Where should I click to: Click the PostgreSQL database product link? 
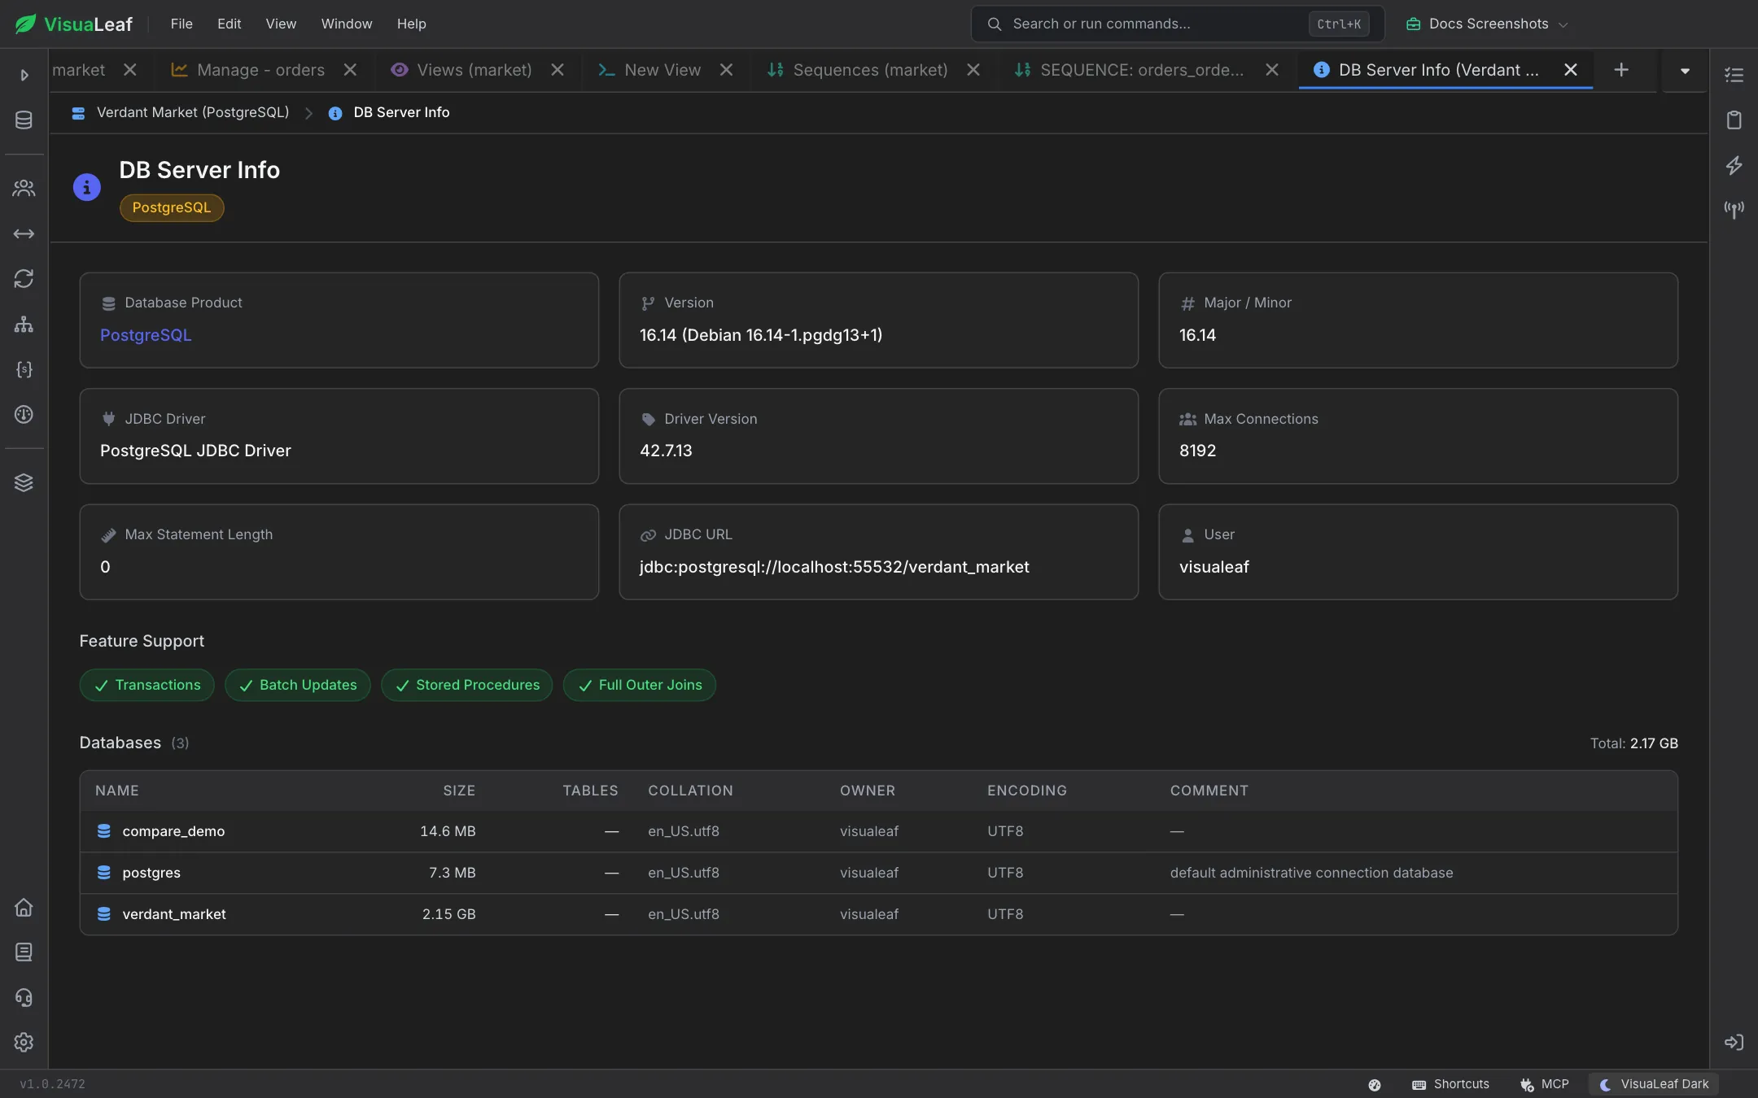[x=146, y=335]
